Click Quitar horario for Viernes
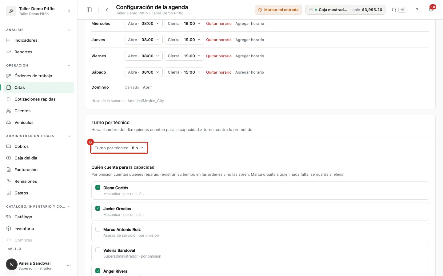The image size is (443, 276). (x=219, y=56)
